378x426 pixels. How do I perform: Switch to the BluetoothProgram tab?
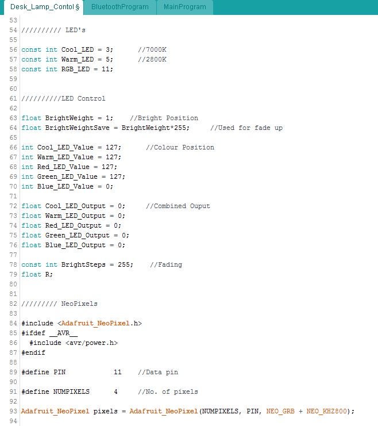(x=119, y=7)
